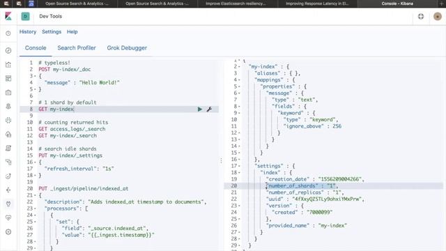Open APM icon in sidebar
446x251 pixels.
click(8, 162)
